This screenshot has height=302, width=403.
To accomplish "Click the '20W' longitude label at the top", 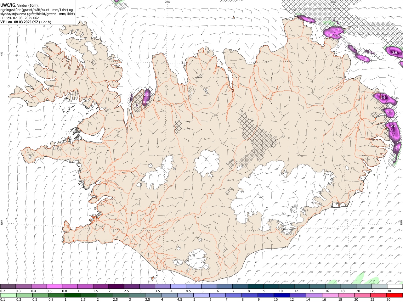I will pyautogui.click(x=167, y=2).
